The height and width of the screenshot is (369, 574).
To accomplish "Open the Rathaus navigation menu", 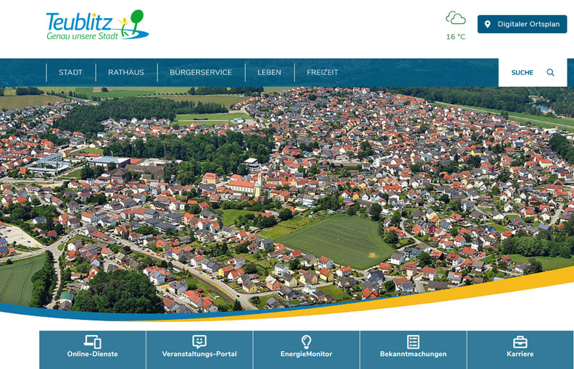I will click(x=126, y=73).
